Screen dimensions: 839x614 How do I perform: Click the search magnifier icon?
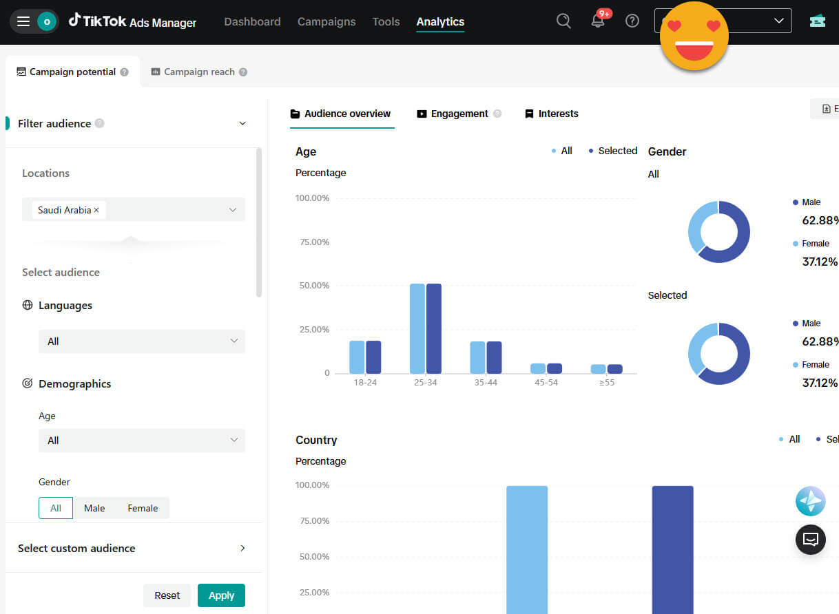563,21
